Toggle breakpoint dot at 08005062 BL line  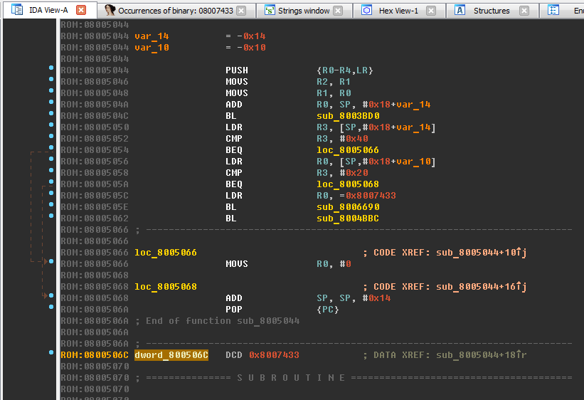click(x=51, y=216)
